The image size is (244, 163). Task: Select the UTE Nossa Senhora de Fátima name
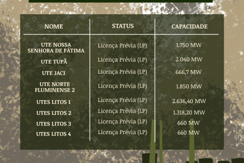click(56, 47)
